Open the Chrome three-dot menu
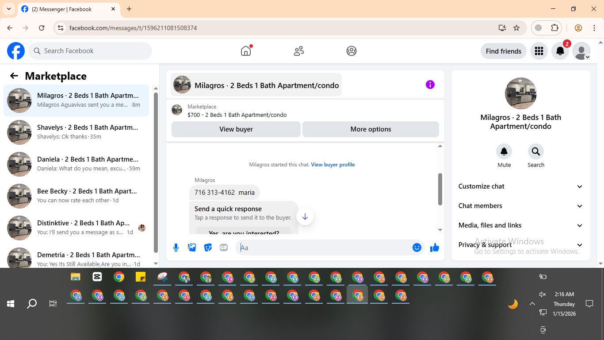The image size is (604, 340). click(594, 28)
